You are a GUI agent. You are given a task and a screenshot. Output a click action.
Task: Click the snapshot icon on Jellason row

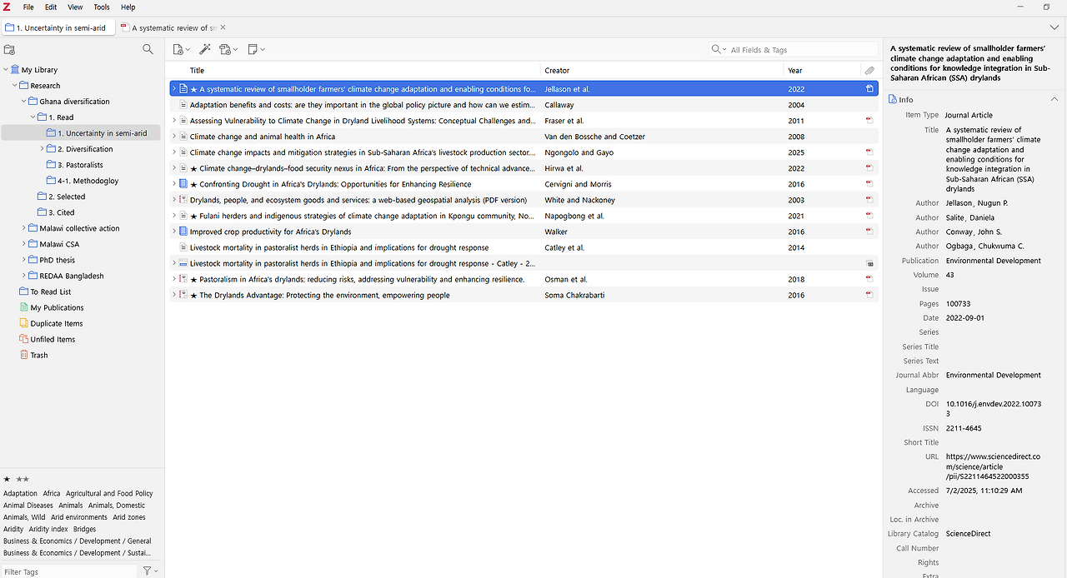(x=869, y=89)
